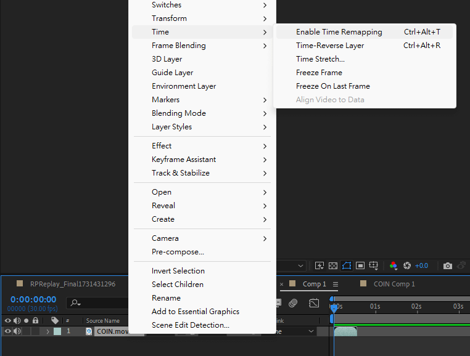The width and height of the screenshot is (470, 356).
Task: Click the motion blur enable icon
Action: point(294,303)
